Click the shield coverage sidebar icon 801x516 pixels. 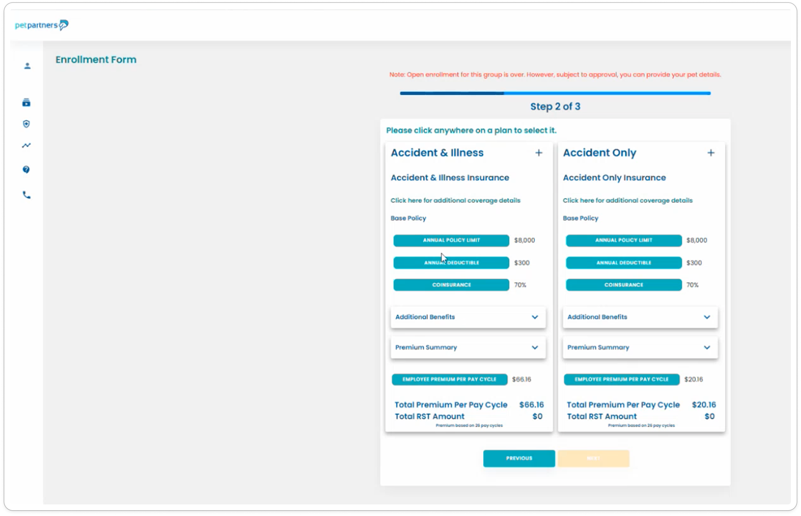tap(26, 124)
